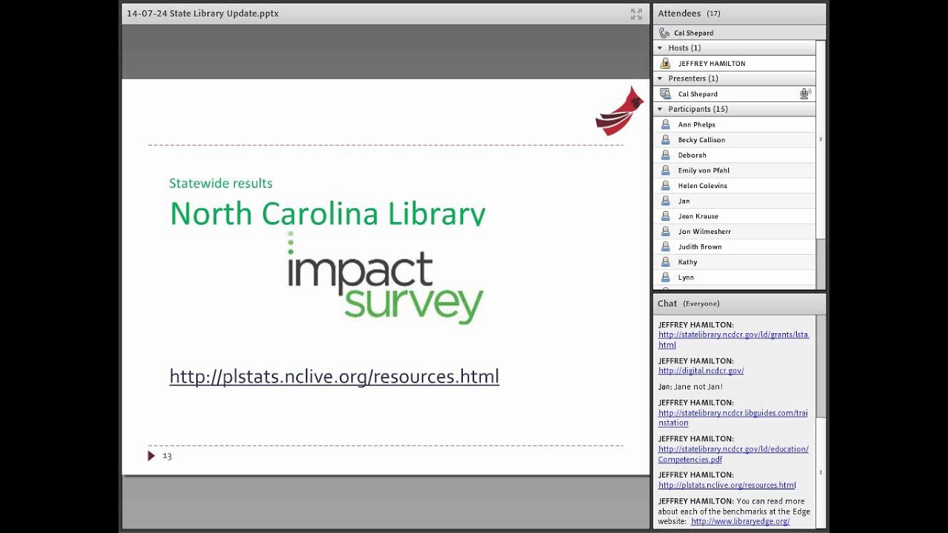
Task: Open the grants lsta.html link in chat
Action: [x=733, y=340]
